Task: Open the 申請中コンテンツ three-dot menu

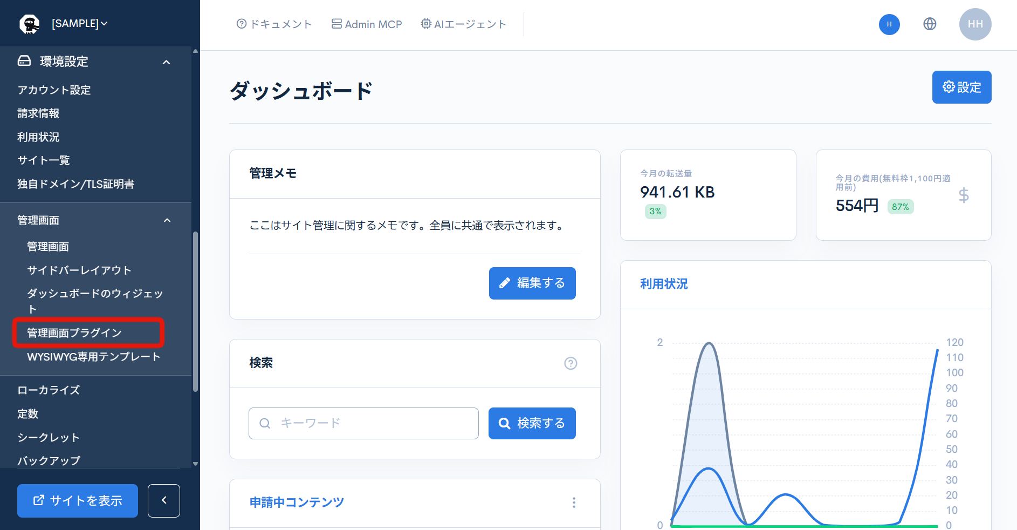Action: (574, 502)
